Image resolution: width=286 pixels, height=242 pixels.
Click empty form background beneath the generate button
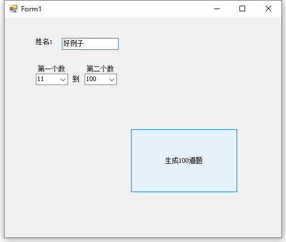coord(184,214)
